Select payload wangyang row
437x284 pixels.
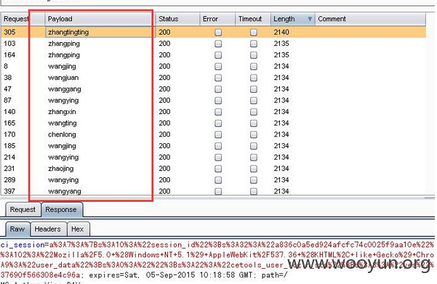65,191
